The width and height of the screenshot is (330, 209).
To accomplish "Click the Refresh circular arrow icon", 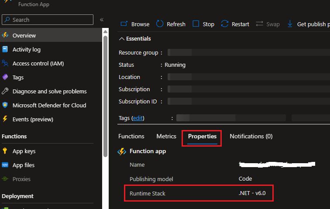I will (x=160, y=24).
